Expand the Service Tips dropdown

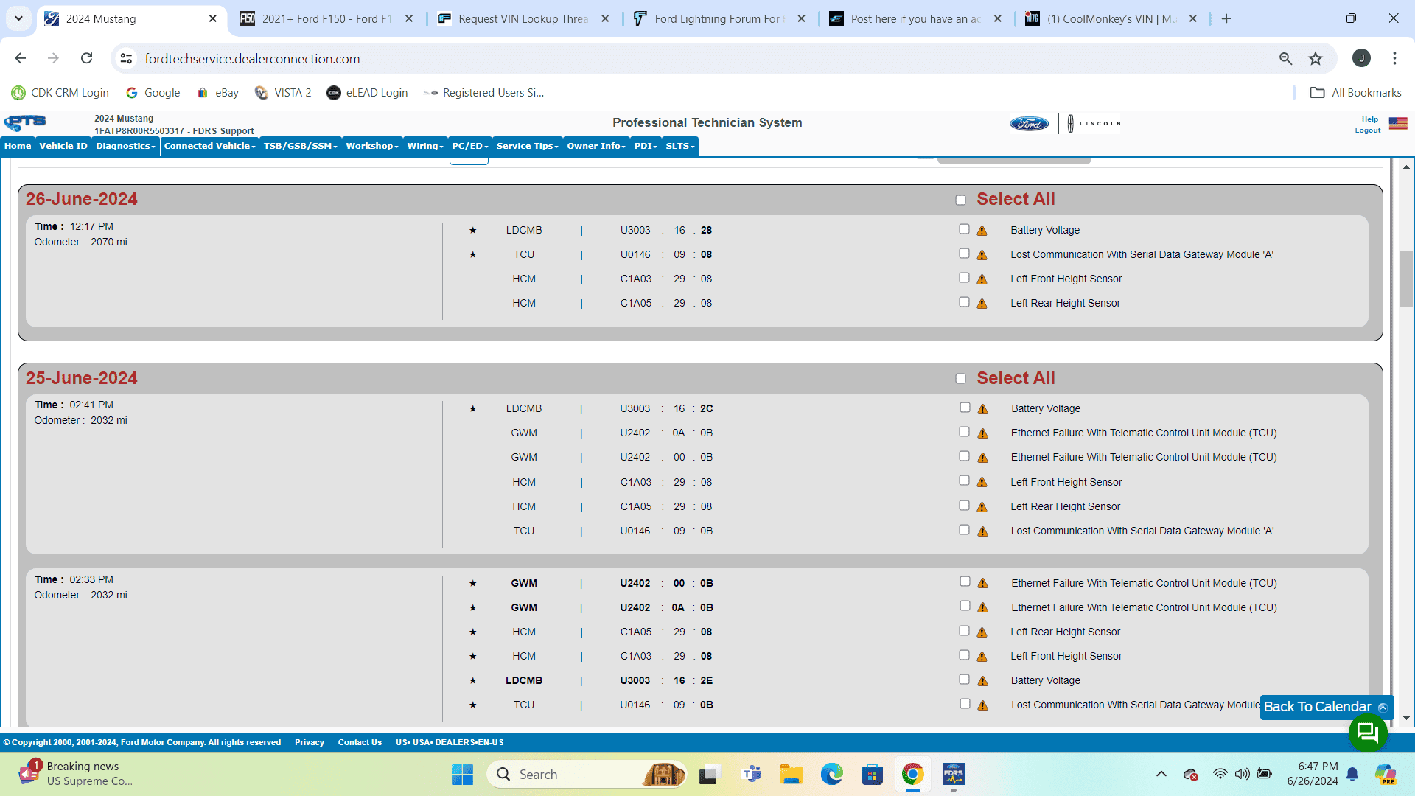527,146
